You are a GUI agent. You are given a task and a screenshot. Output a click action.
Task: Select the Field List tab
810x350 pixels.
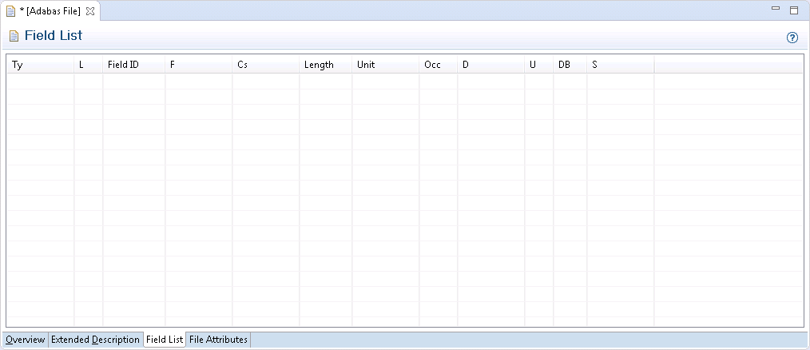point(165,340)
